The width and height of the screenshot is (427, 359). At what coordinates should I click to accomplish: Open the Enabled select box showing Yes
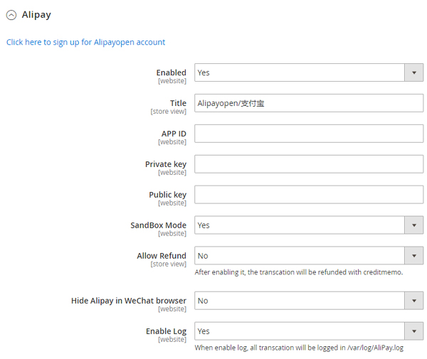(x=299, y=73)
